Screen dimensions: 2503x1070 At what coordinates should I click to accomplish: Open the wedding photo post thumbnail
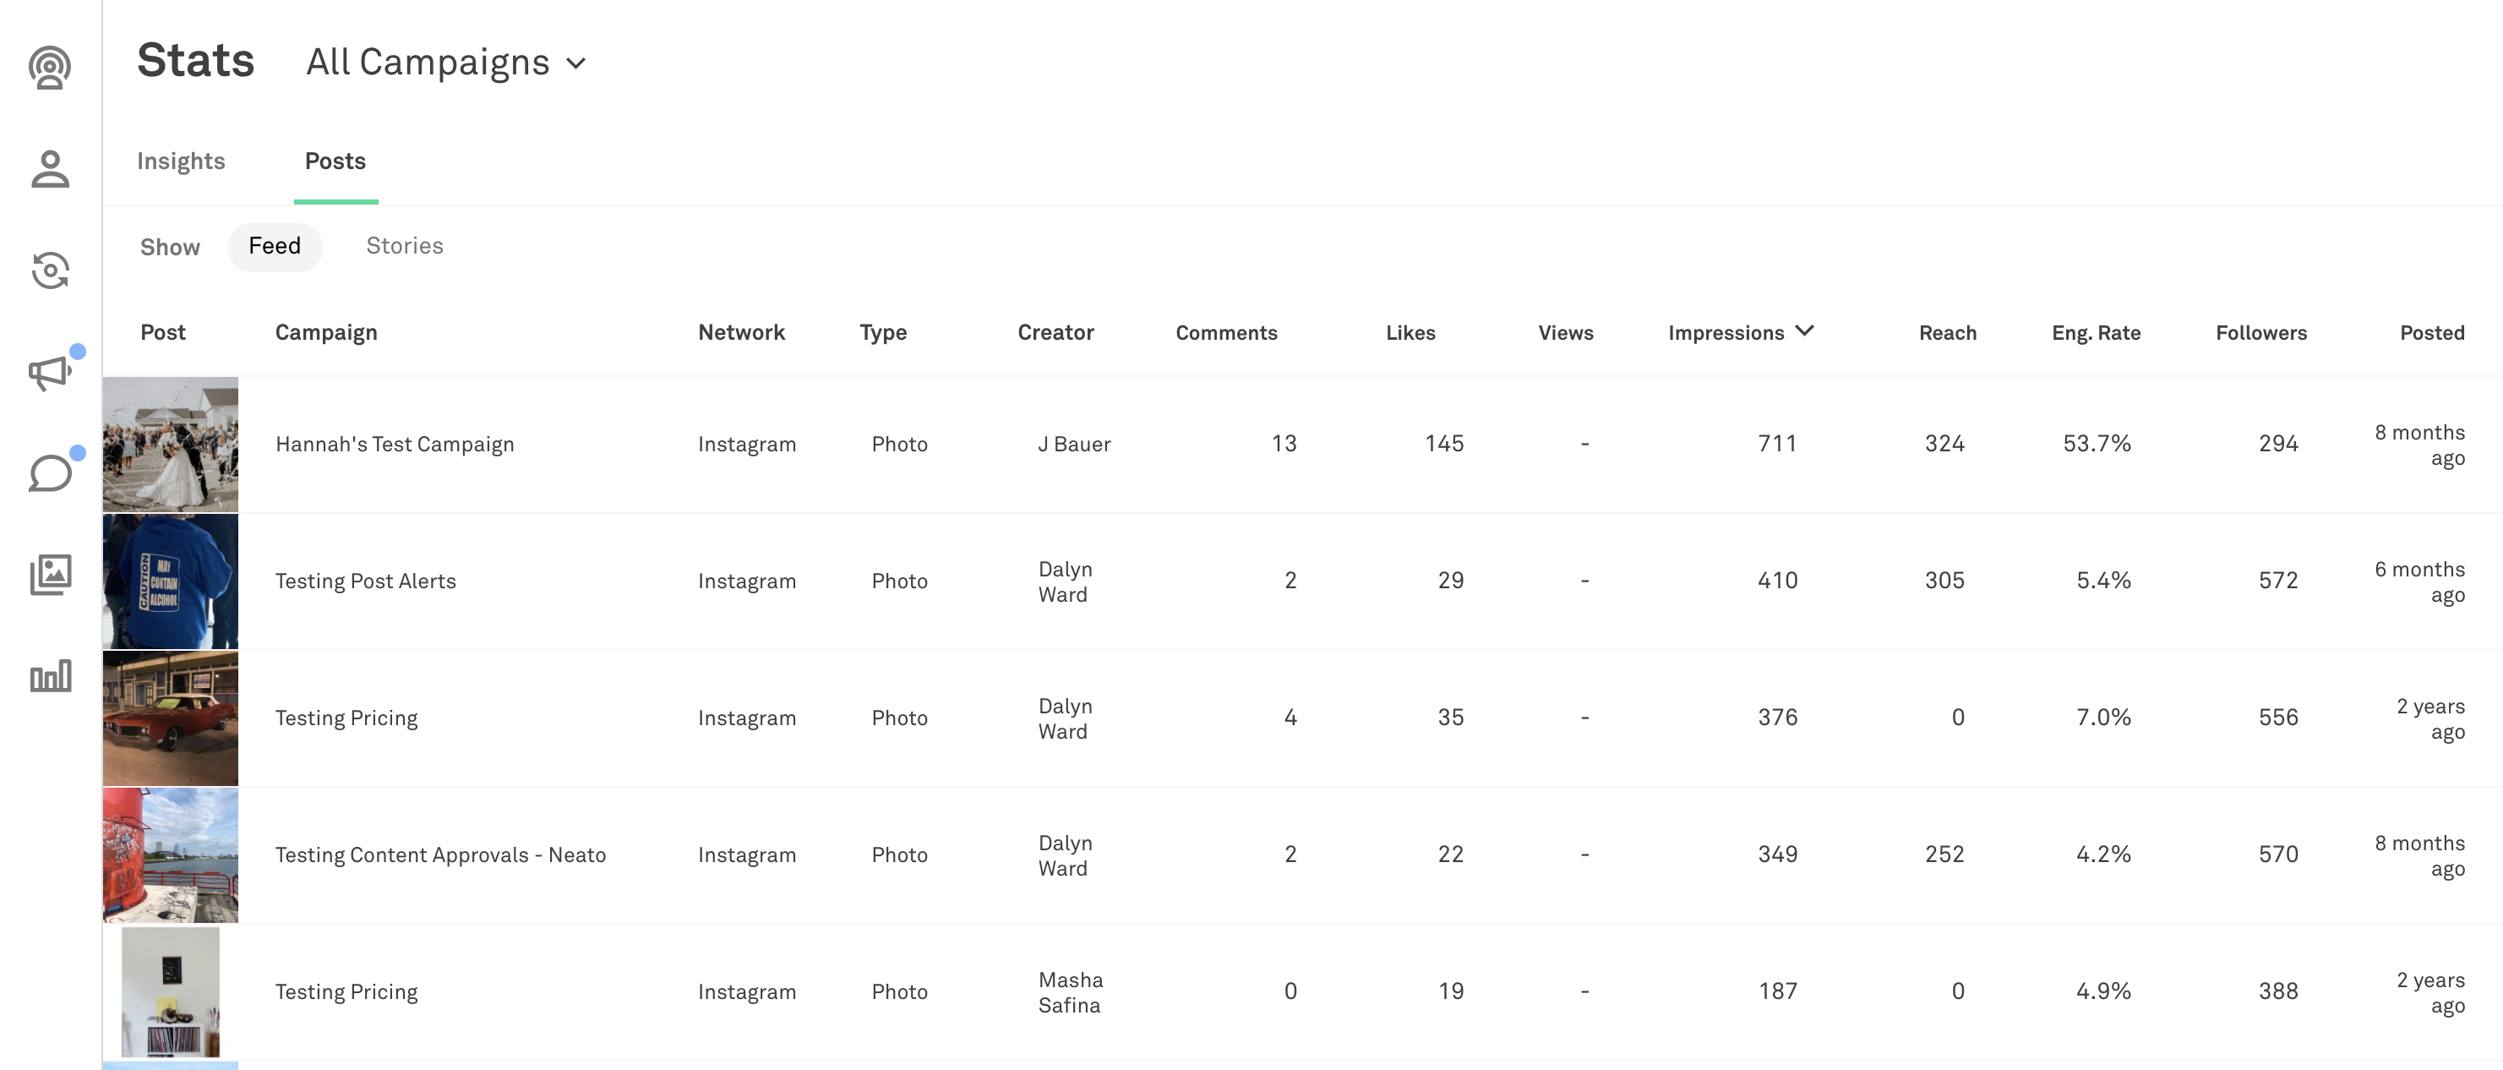point(170,444)
